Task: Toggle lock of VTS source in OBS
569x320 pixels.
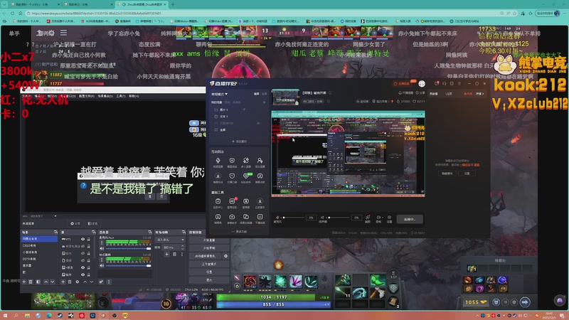Action: (x=88, y=239)
